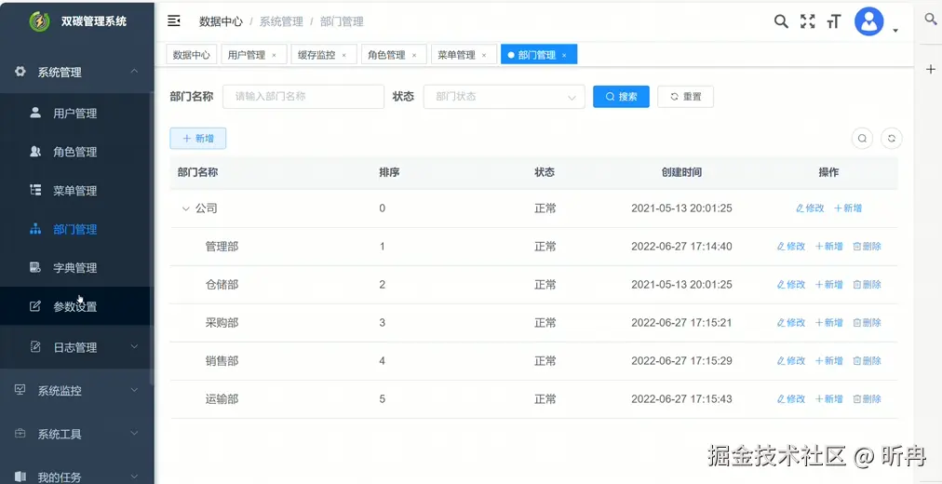Expand the 系统工具 menu group
Screen dimensions: 942x484
(77, 434)
